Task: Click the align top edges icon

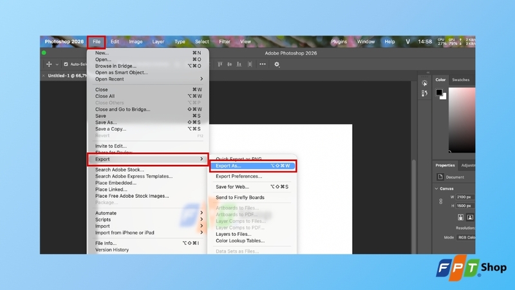Action: point(220,64)
